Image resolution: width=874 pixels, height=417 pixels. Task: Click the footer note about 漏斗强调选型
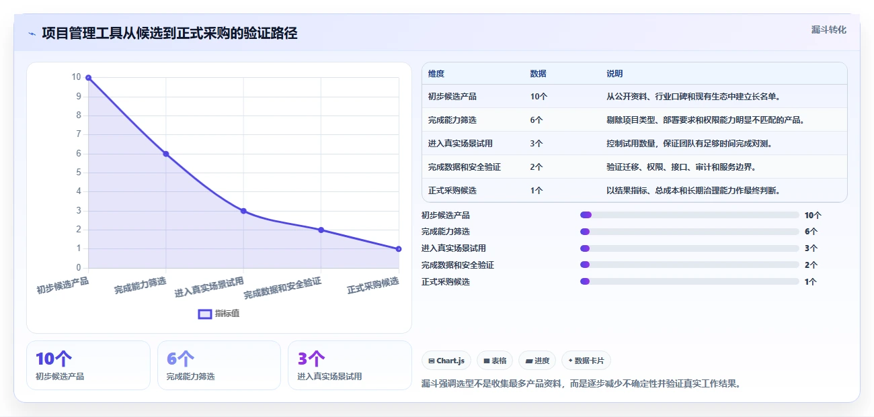coord(581,384)
